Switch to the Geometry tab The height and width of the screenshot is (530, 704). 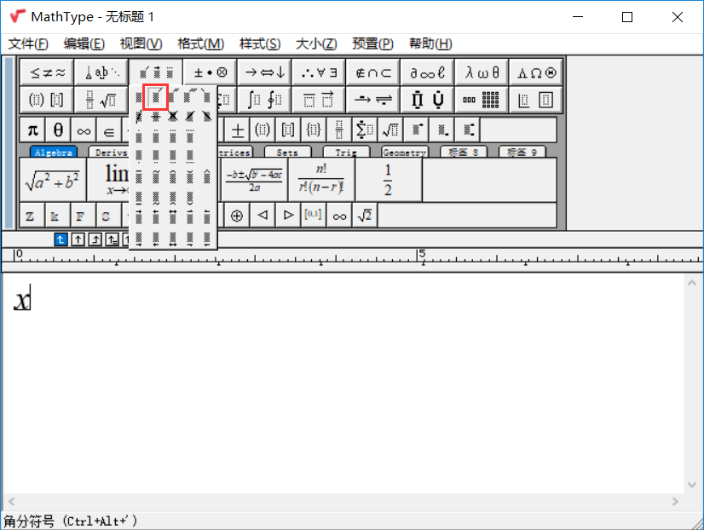pyautogui.click(x=404, y=152)
